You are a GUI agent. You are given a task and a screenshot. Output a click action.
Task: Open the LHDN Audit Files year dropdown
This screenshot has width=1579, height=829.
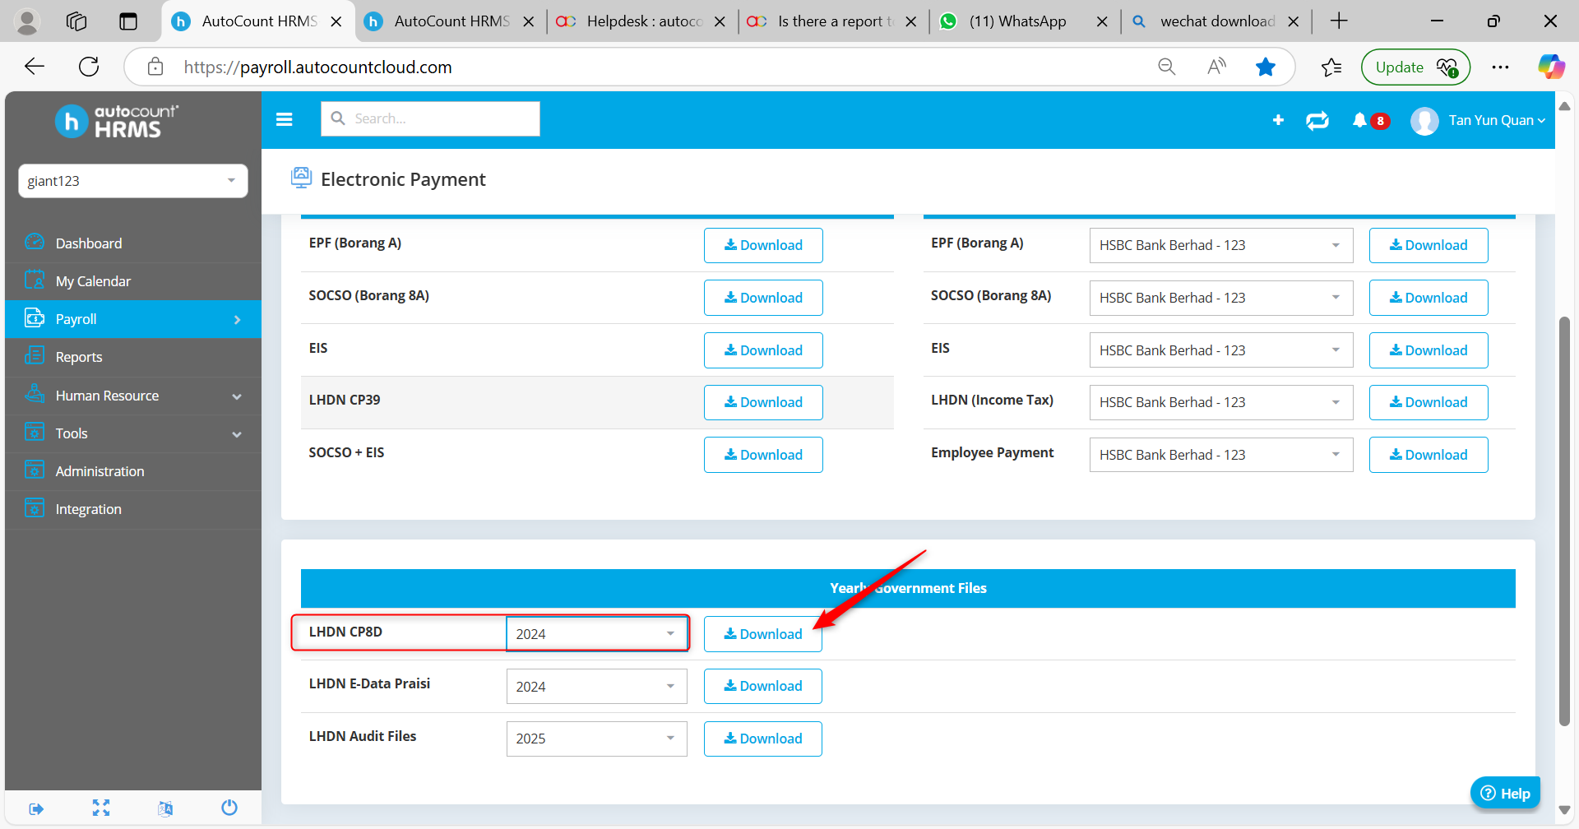point(597,739)
